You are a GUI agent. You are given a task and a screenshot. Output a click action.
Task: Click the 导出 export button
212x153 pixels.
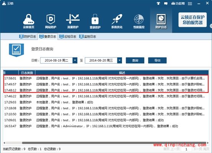157,60
